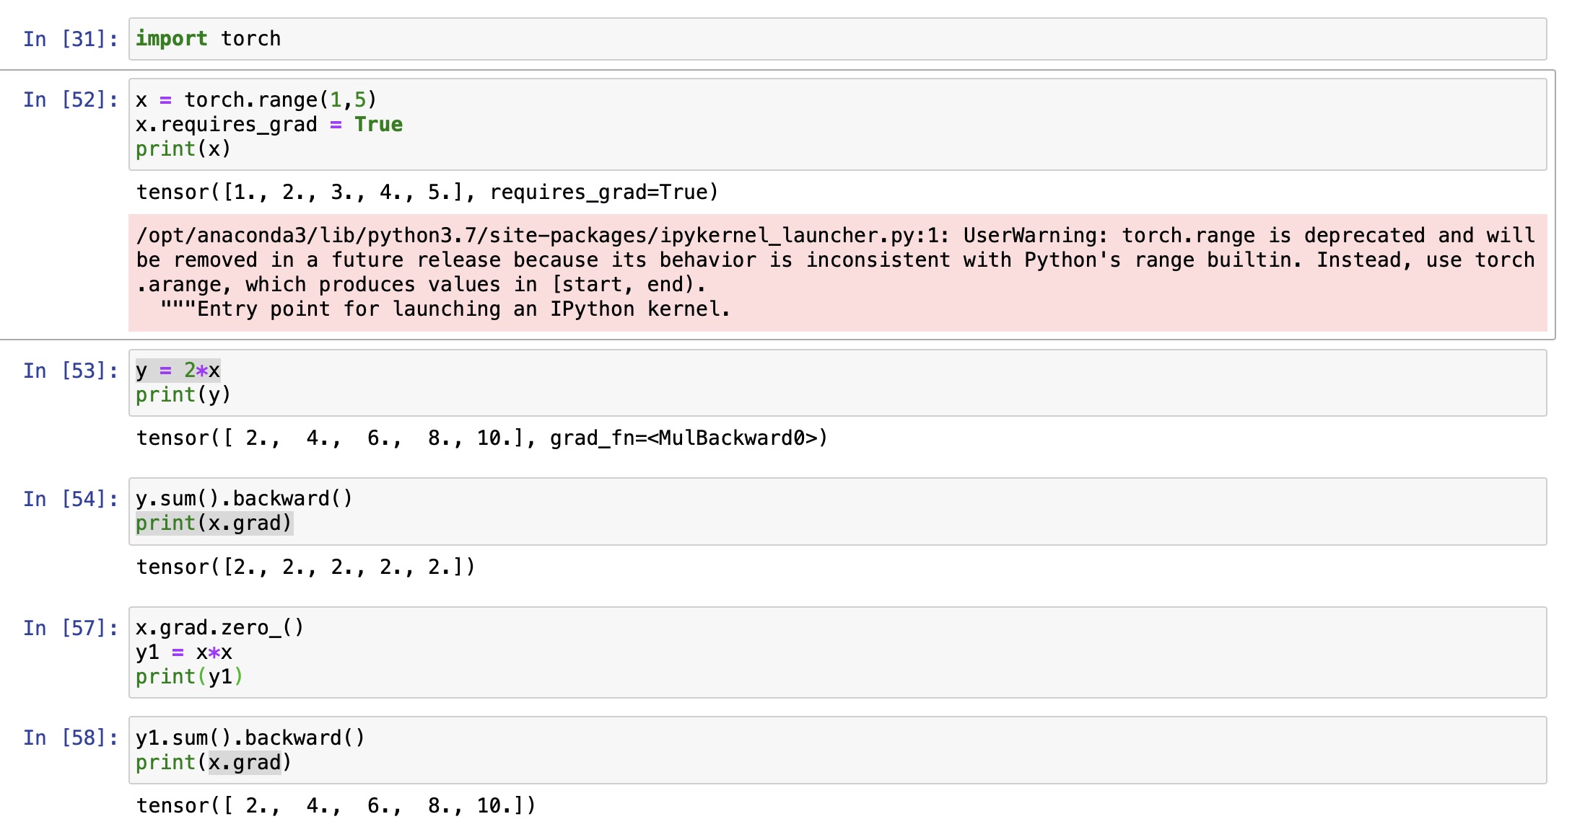Screen dimensions: 1572x819
Task: Click 'y1 = x*x' line in cell 57
Action: tap(184, 652)
